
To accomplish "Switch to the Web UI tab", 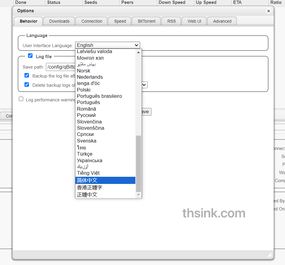I will tap(194, 21).
